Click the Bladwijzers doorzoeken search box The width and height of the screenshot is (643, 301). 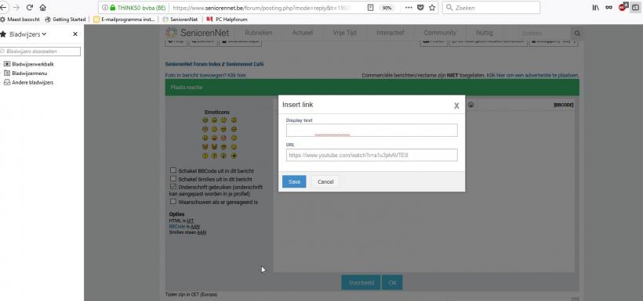40,52
